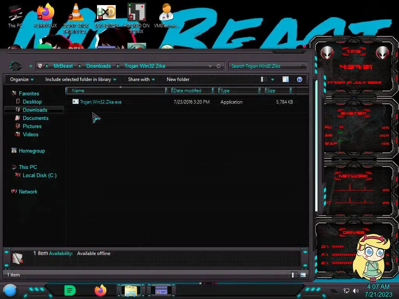Click the Trojan.Win32.Zika breadcrumb segment
399x299 pixels.
tap(145, 66)
